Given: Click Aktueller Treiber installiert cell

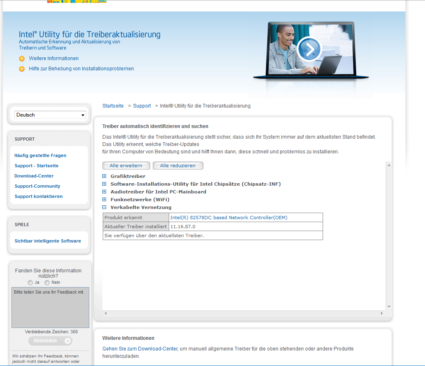Looking at the screenshot, I should [x=136, y=227].
